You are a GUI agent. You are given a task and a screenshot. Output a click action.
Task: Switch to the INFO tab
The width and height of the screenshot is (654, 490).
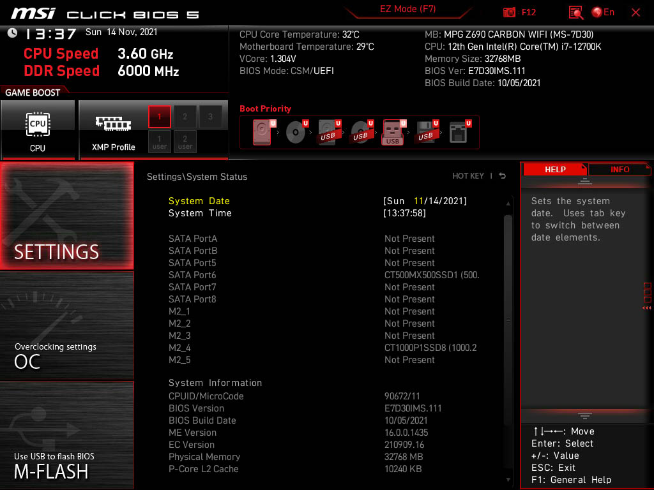(x=619, y=169)
